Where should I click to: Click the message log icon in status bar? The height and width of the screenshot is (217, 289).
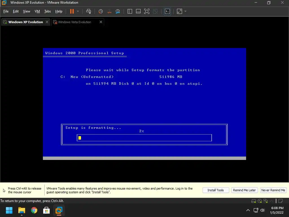pyautogui.click(x=281, y=201)
